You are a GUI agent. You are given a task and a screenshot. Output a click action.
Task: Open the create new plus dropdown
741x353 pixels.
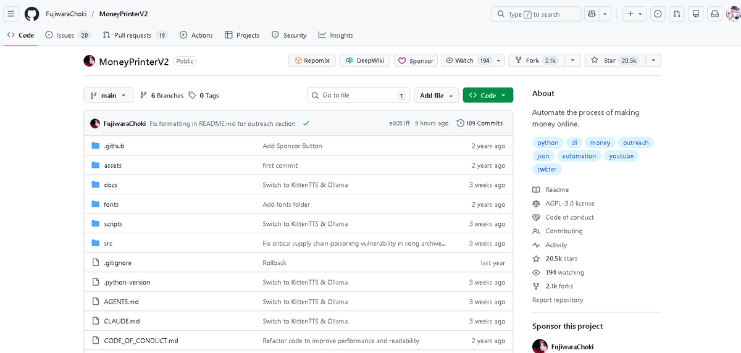click(634, 14)
